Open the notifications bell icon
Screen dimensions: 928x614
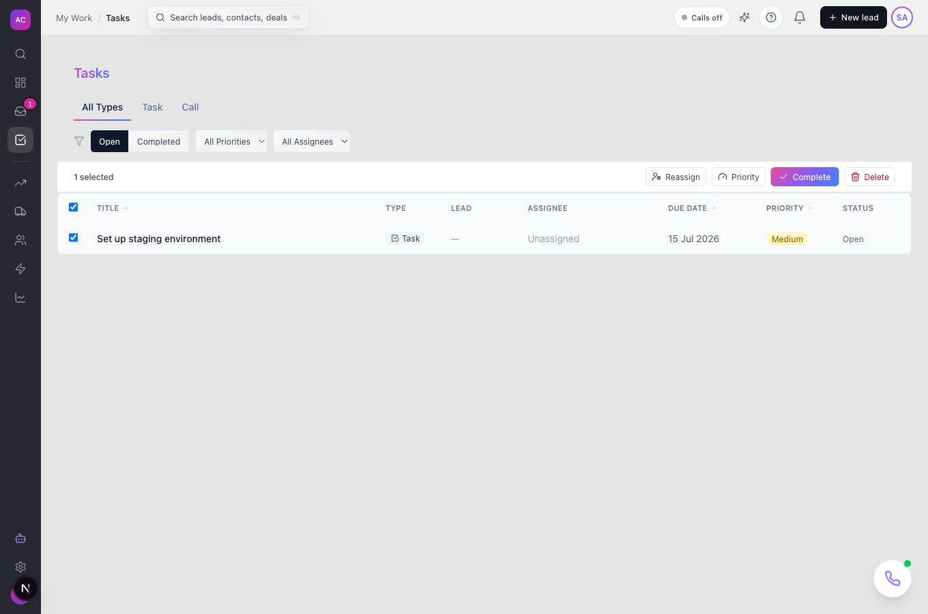[800, 18]
